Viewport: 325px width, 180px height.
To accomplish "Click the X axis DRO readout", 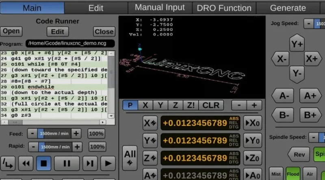I will coord(200,123).
